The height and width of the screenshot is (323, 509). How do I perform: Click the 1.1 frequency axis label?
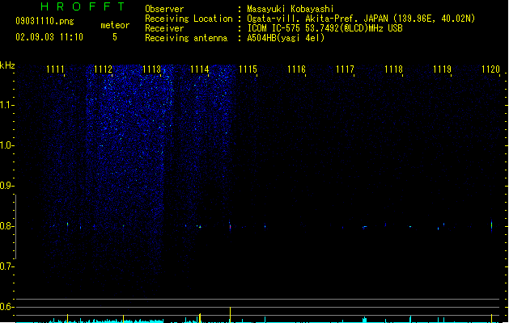pos(6,105)
